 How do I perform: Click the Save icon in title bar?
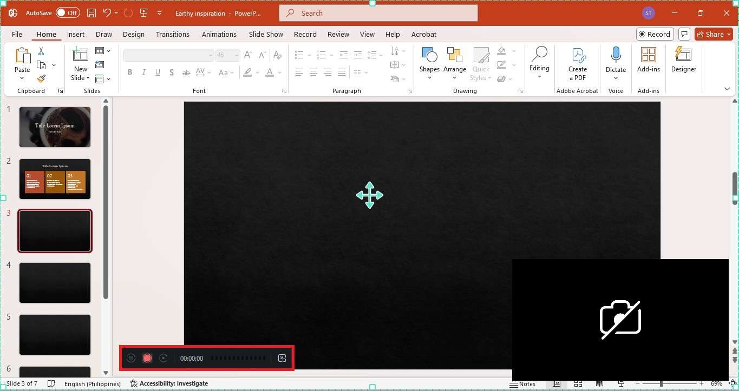tap(91, 12)
